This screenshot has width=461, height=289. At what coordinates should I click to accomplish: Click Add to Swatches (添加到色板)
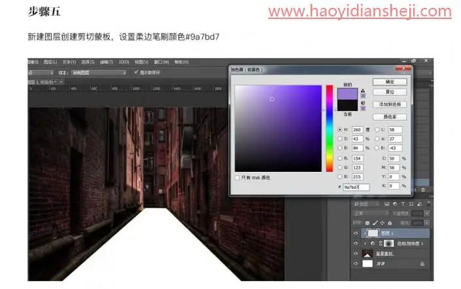pyautogui.click(x=390, y=105)
